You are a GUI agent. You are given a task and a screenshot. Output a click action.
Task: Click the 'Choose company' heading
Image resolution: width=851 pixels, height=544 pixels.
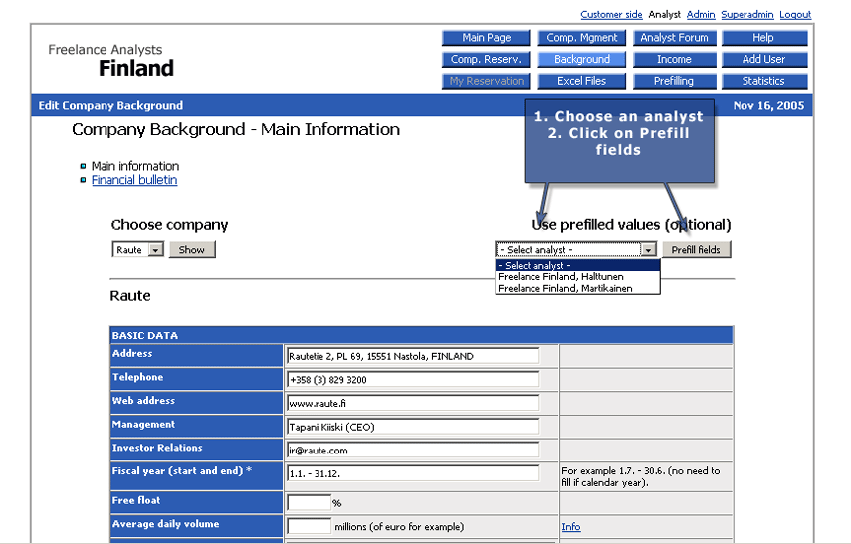coord(169,225)
